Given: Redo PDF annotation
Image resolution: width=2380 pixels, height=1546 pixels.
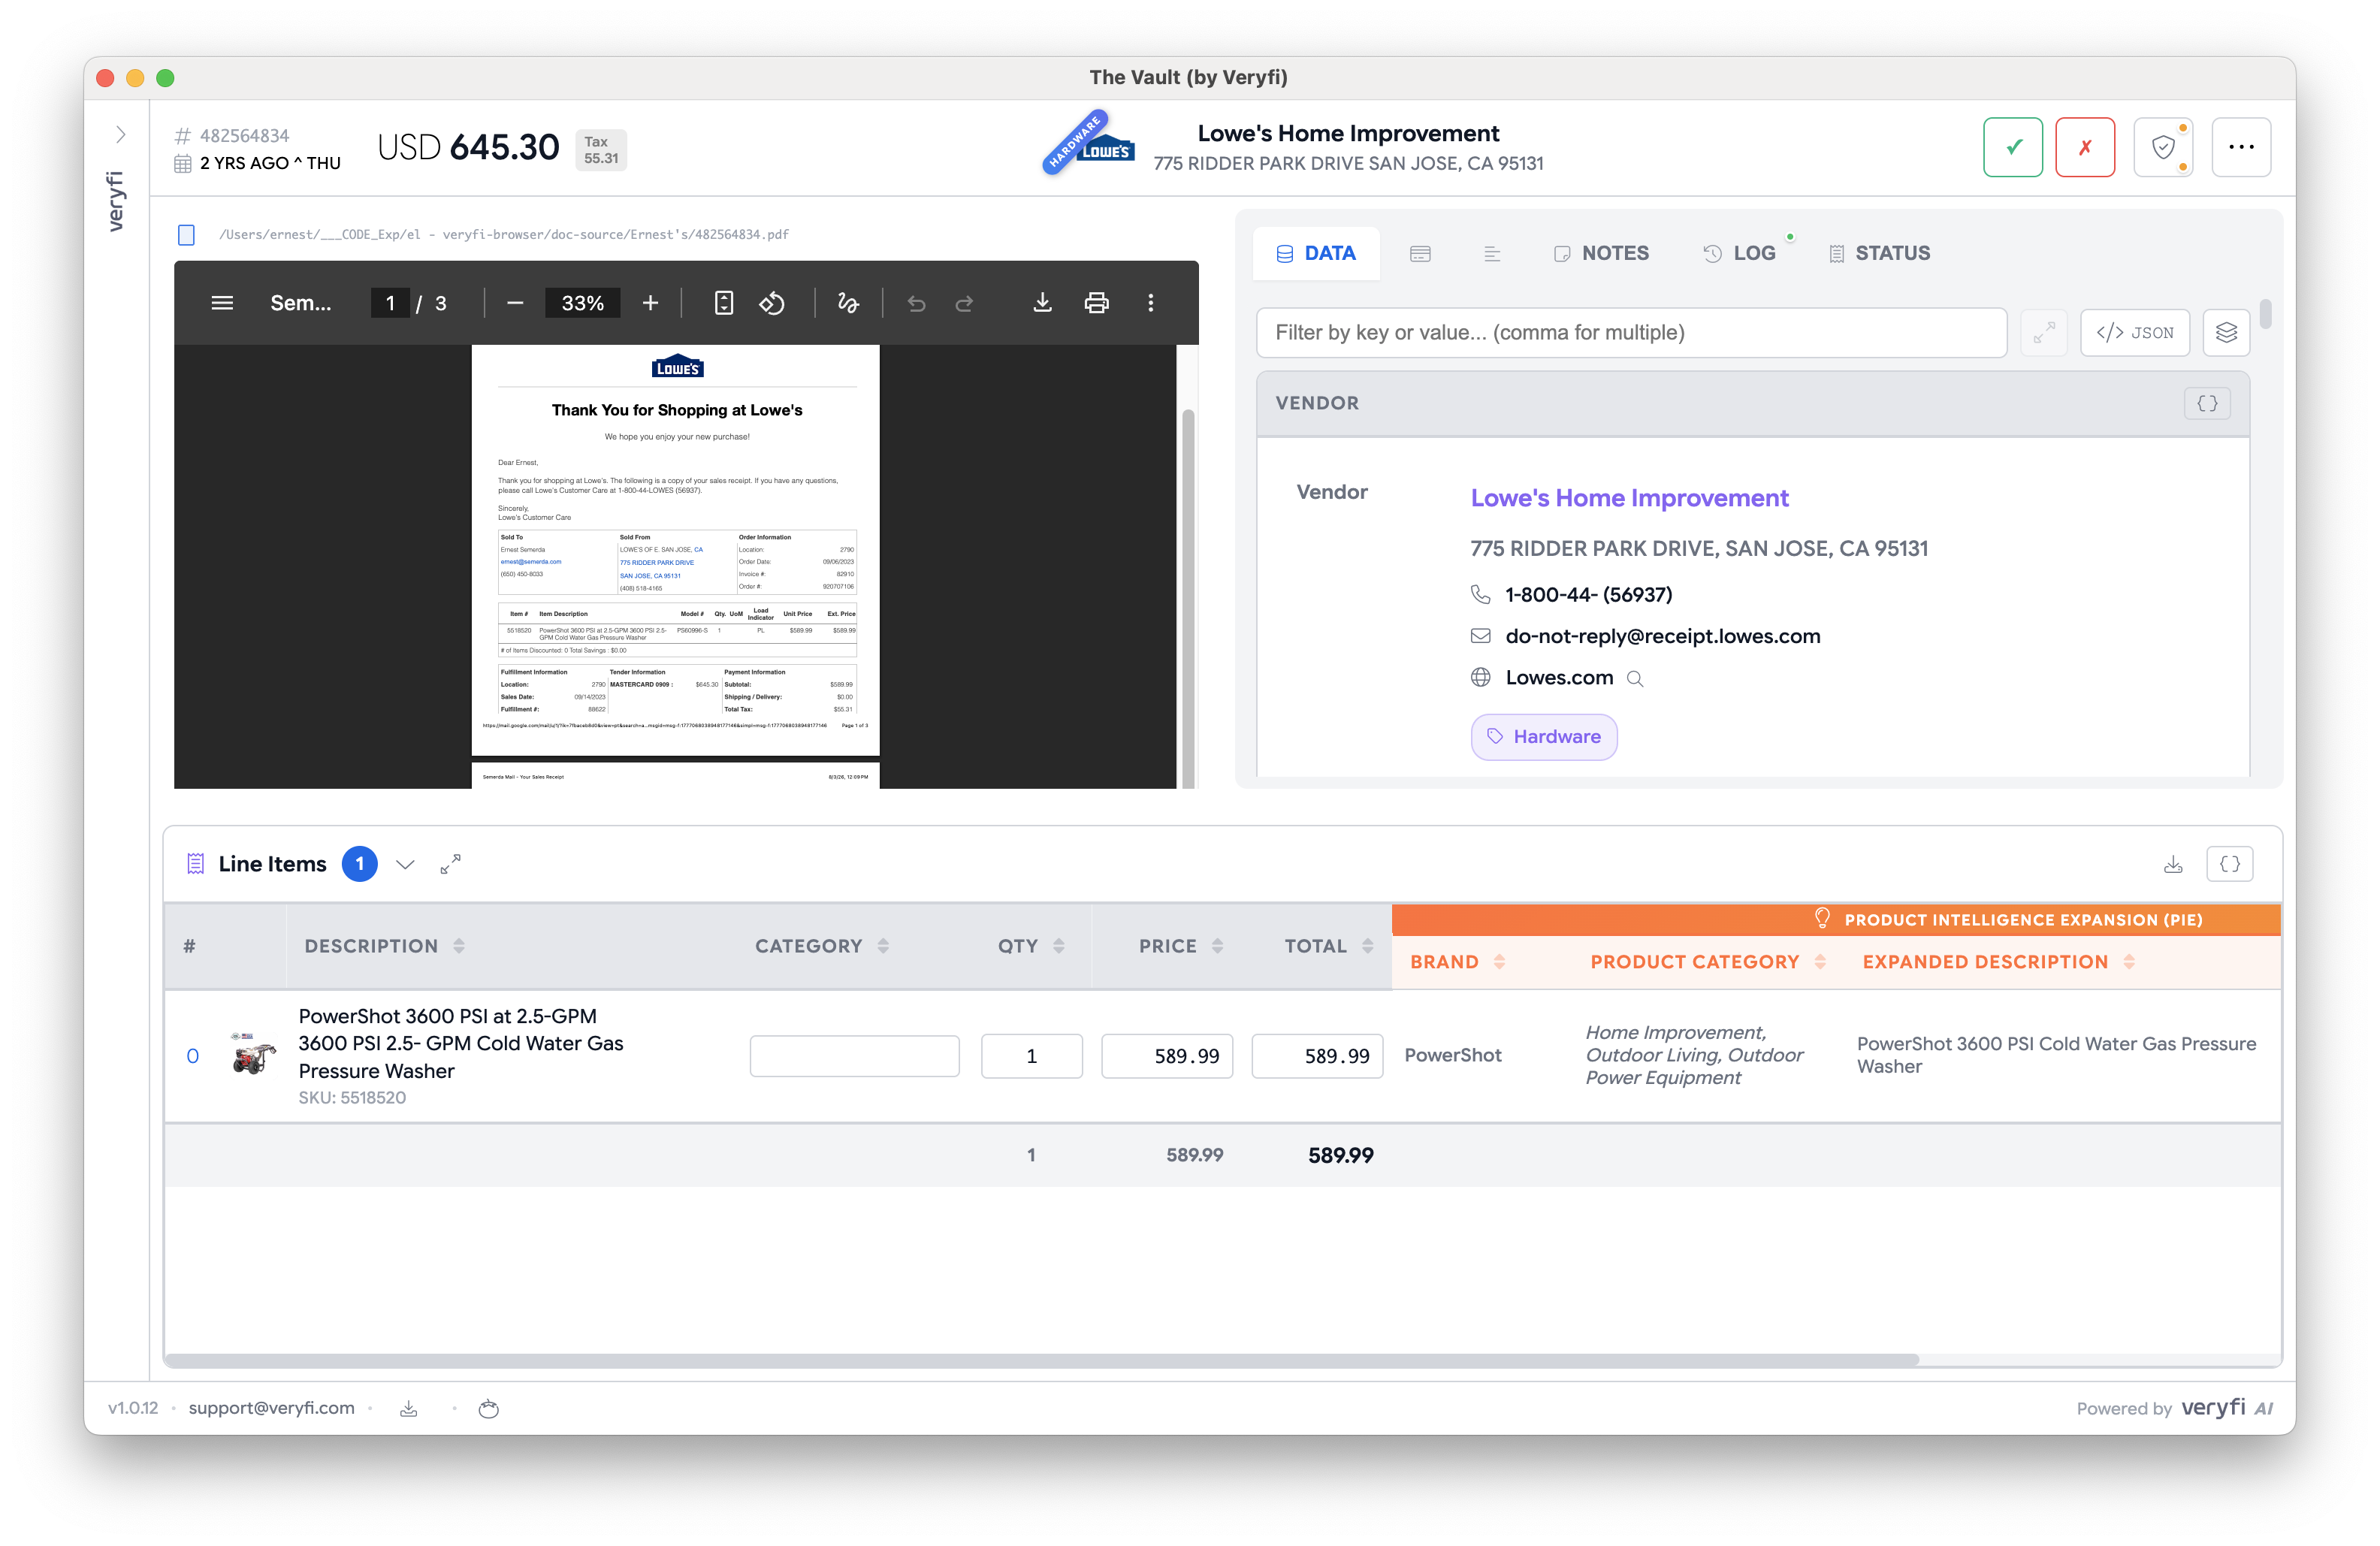Looking at the screenshot, I should click(964, 303).
